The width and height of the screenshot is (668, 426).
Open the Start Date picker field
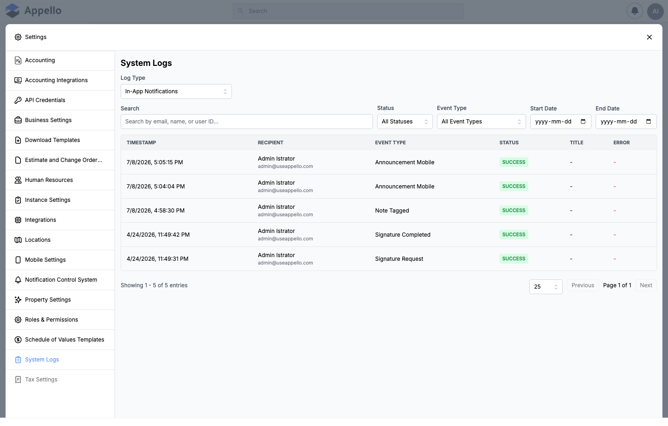click(561, 122)
